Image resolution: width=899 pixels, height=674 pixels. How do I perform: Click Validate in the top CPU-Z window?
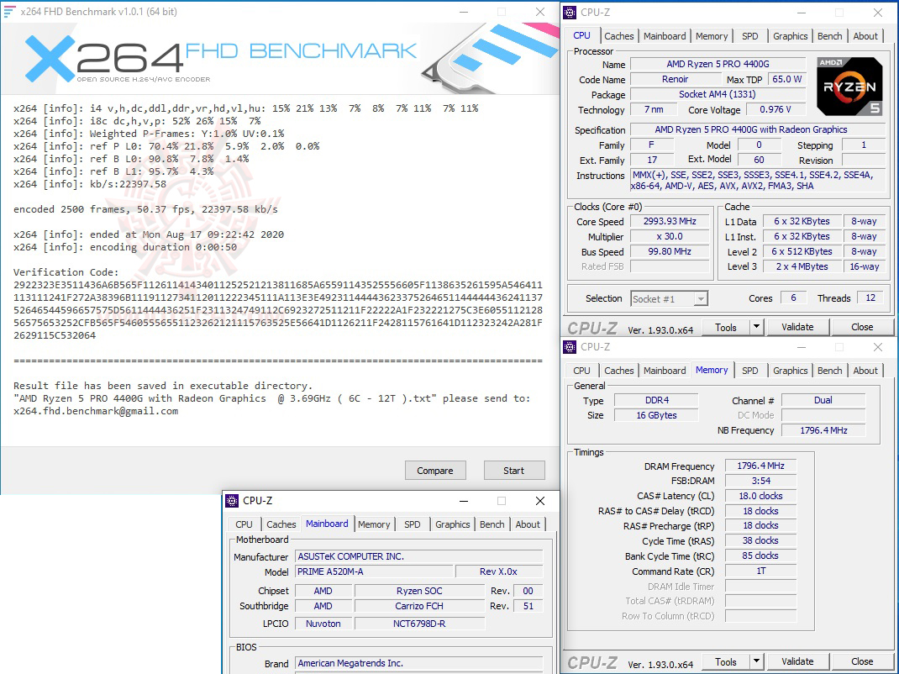797,326
